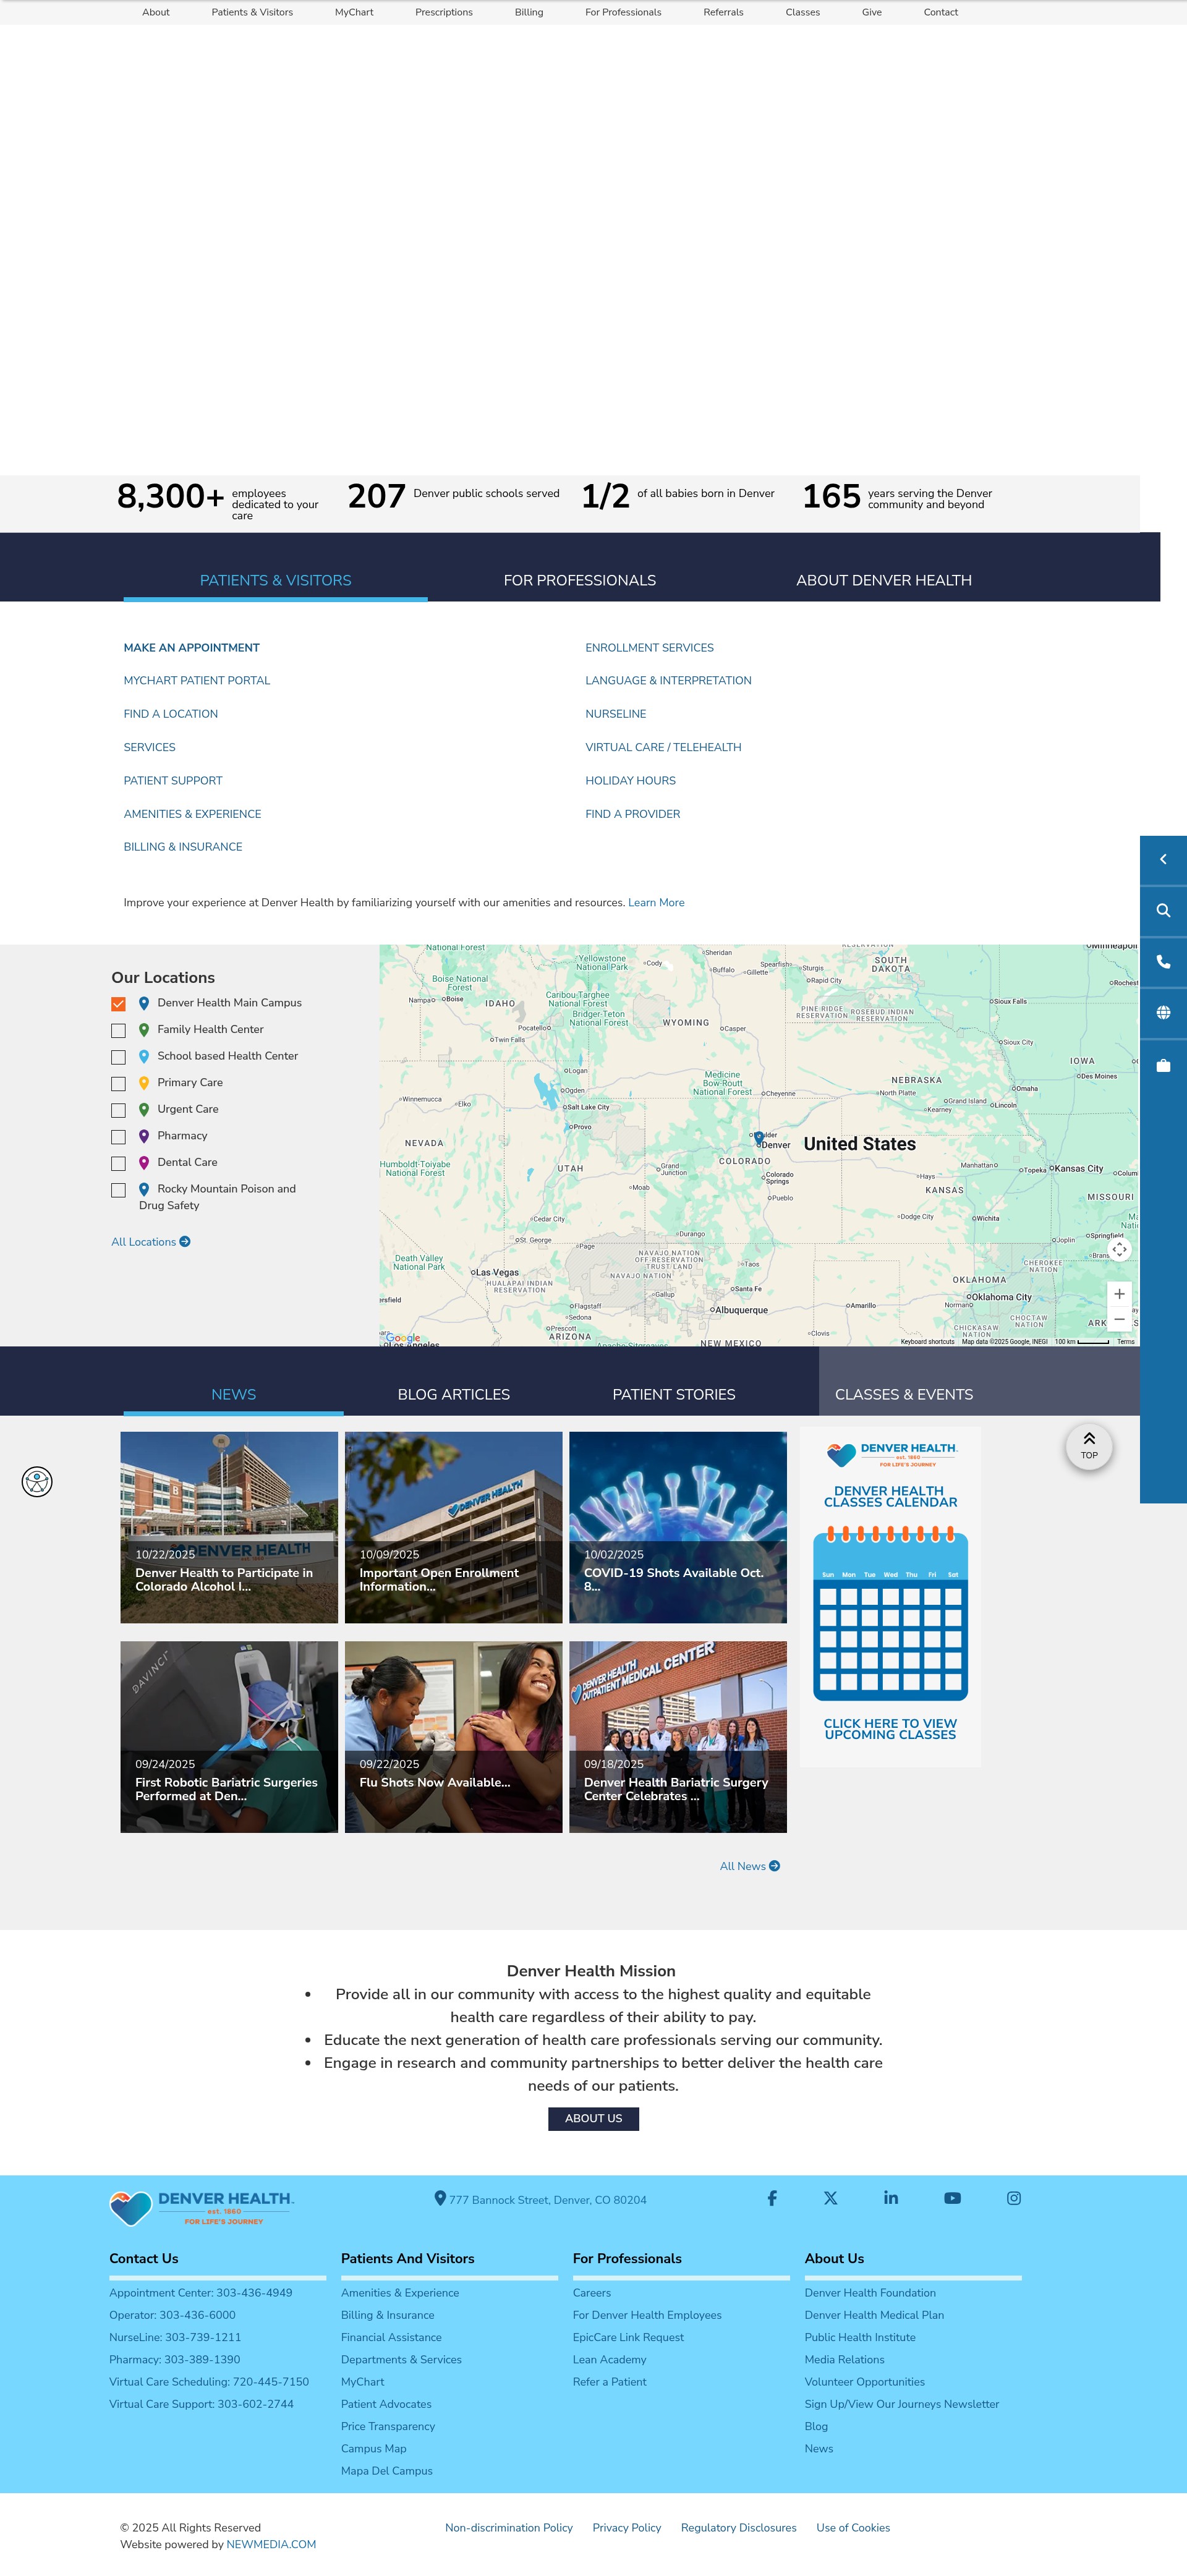Screen dimensions: 1187x2576
Task: Collapse the side panel with chevron icon
Action: point(1163,860)
